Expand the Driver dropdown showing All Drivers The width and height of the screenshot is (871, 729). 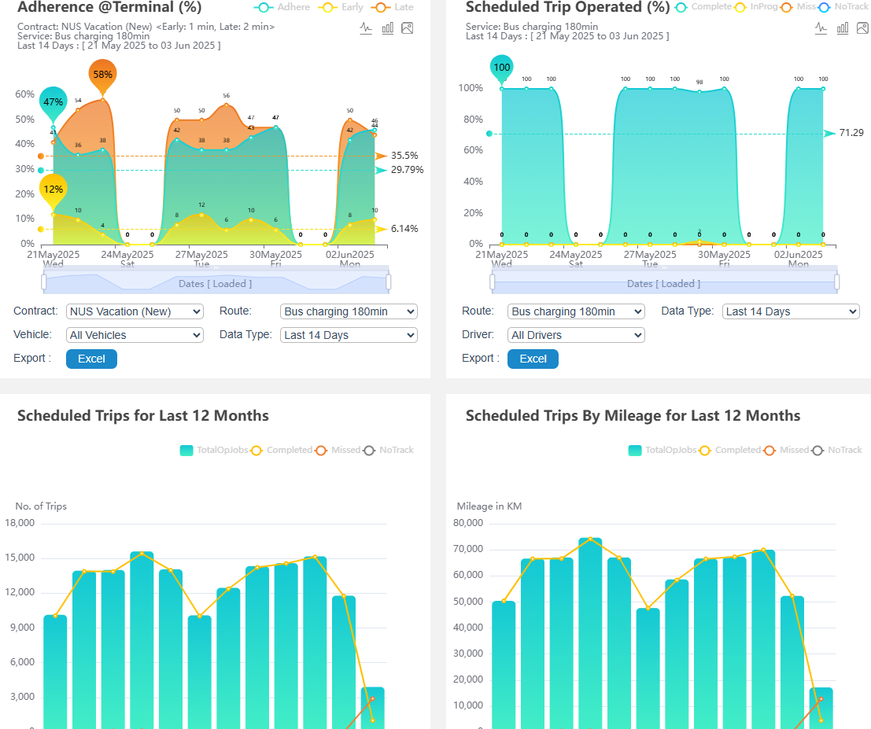coord(576,335)
